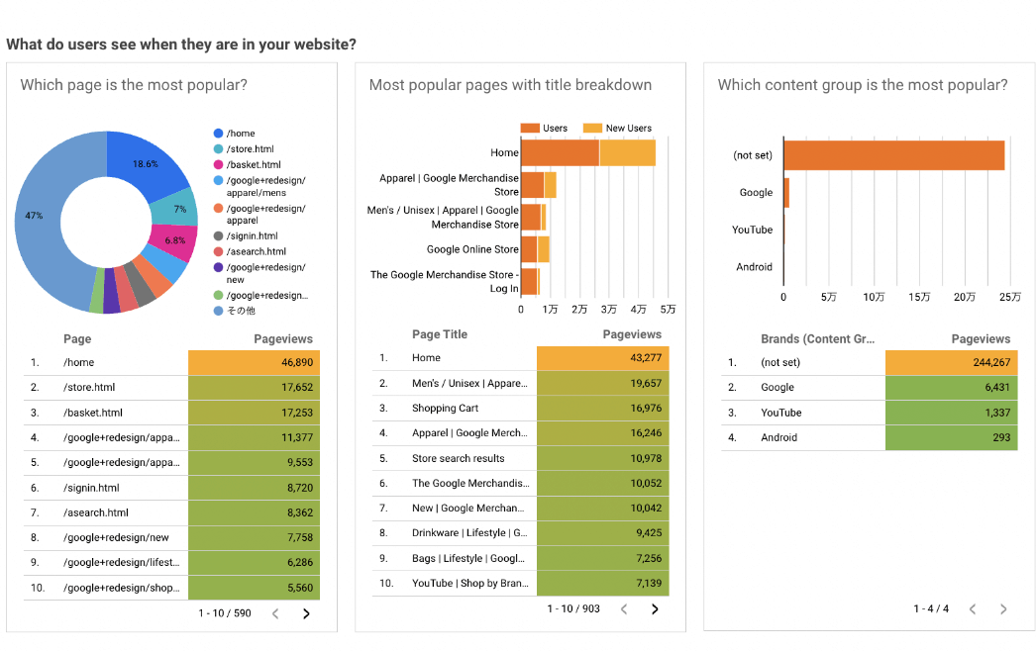Toggle /home legend dot in donut chart
This screenshot has height=651, width=1036.
click(218, 134)
